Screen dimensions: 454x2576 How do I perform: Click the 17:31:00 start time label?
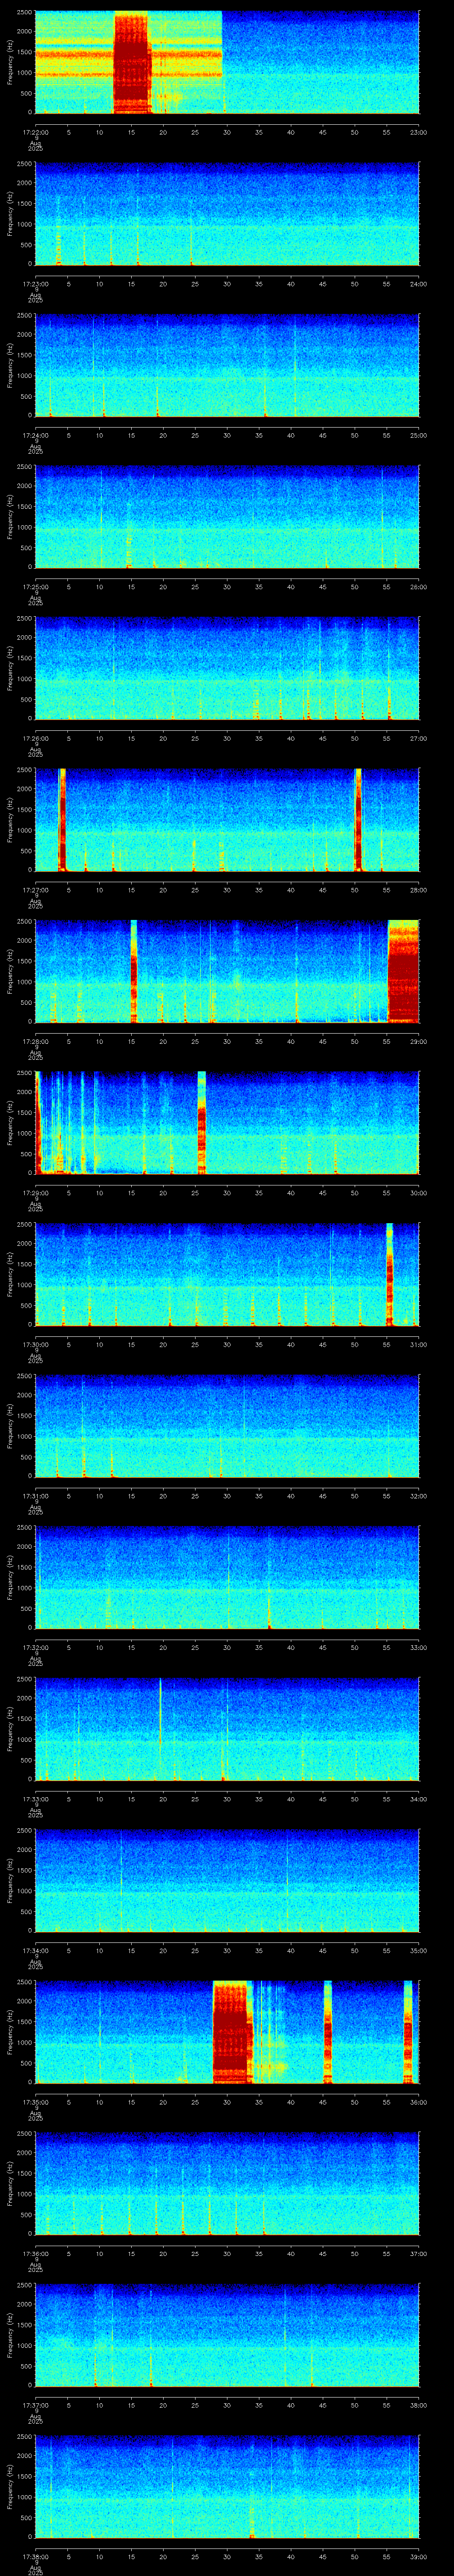click(x=35, y=1496)
